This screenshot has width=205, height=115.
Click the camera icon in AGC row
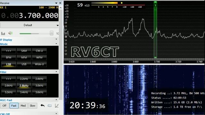[x=50, y=106]
